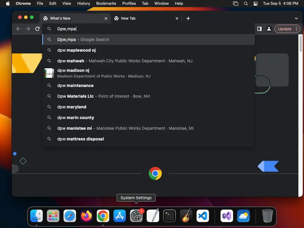Viewport: 304px width, 228px height.
Task: Open Launchpad from the Dock
Action: tap(53, 216)
